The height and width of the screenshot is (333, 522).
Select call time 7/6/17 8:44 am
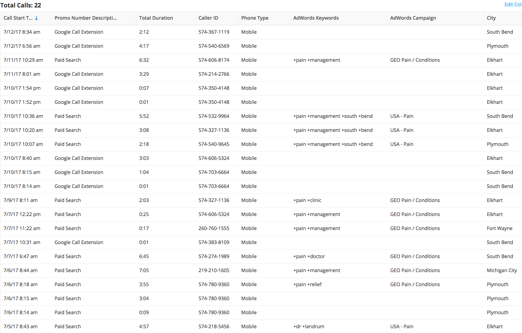[21, 270]
